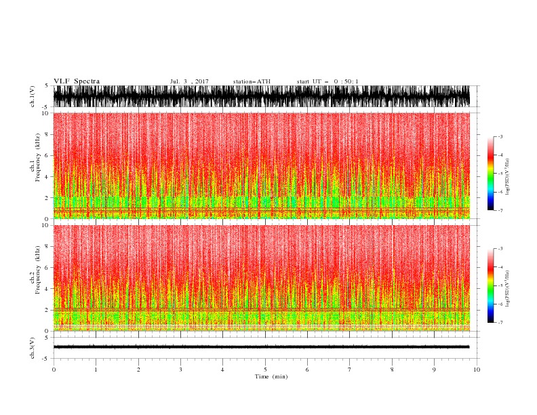Click the ch.1 colorbar "log(PSD)(V²/Hz)" label
The image size is (537, 415).
tap(507, 177)
